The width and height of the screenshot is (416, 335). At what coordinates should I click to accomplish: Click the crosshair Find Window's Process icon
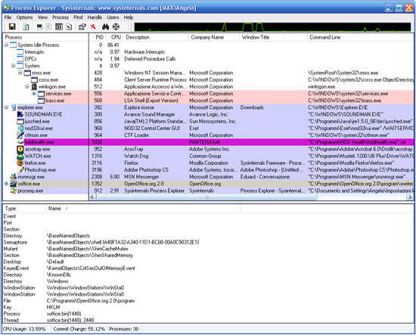point(116,26)
